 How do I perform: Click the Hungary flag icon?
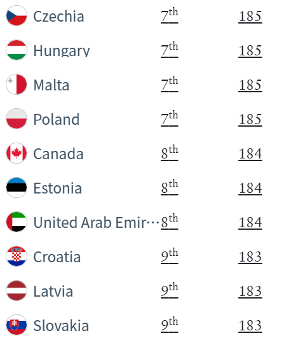tap(17, 50)
